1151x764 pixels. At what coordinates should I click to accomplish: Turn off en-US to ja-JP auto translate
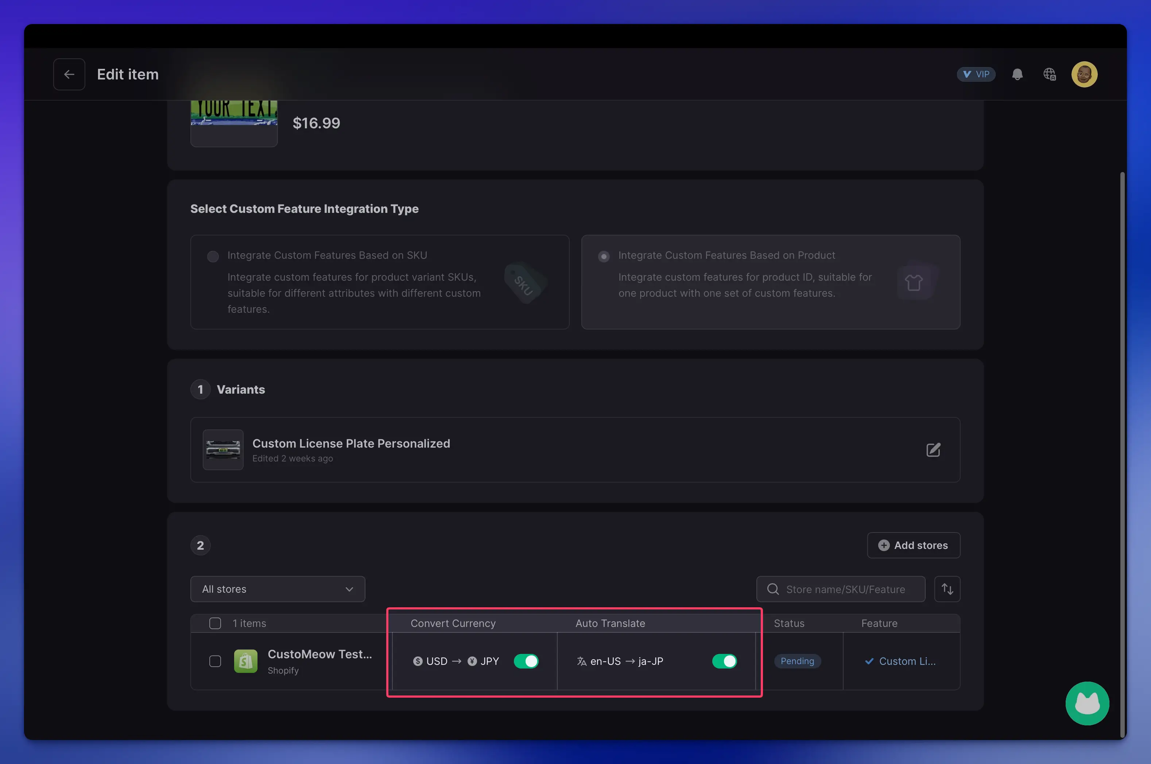724,661
